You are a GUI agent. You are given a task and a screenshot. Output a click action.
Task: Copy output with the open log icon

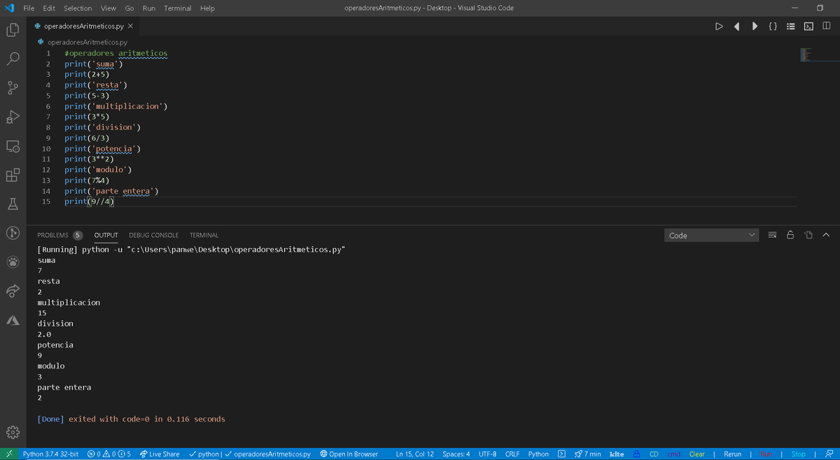pos(807,235)
